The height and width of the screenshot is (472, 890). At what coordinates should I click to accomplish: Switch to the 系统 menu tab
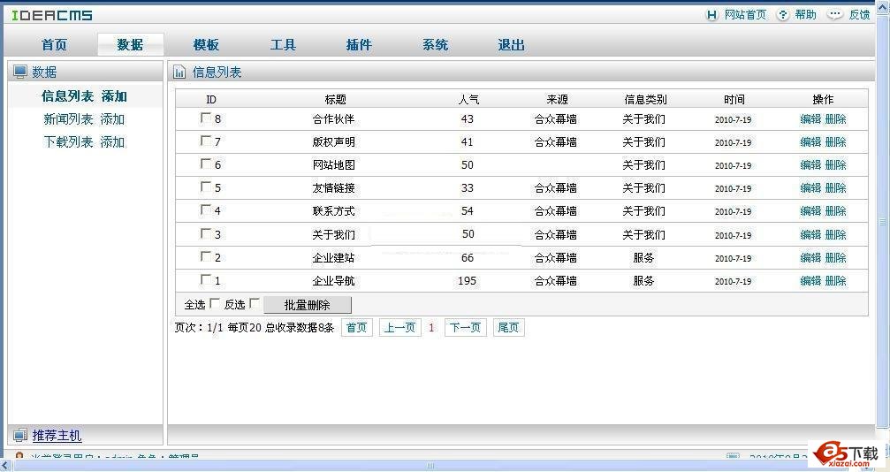coord(435,45)
